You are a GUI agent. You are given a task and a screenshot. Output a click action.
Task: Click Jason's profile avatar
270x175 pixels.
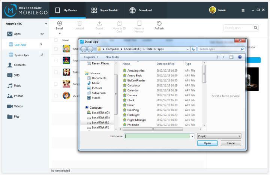(x=213, y=10)
